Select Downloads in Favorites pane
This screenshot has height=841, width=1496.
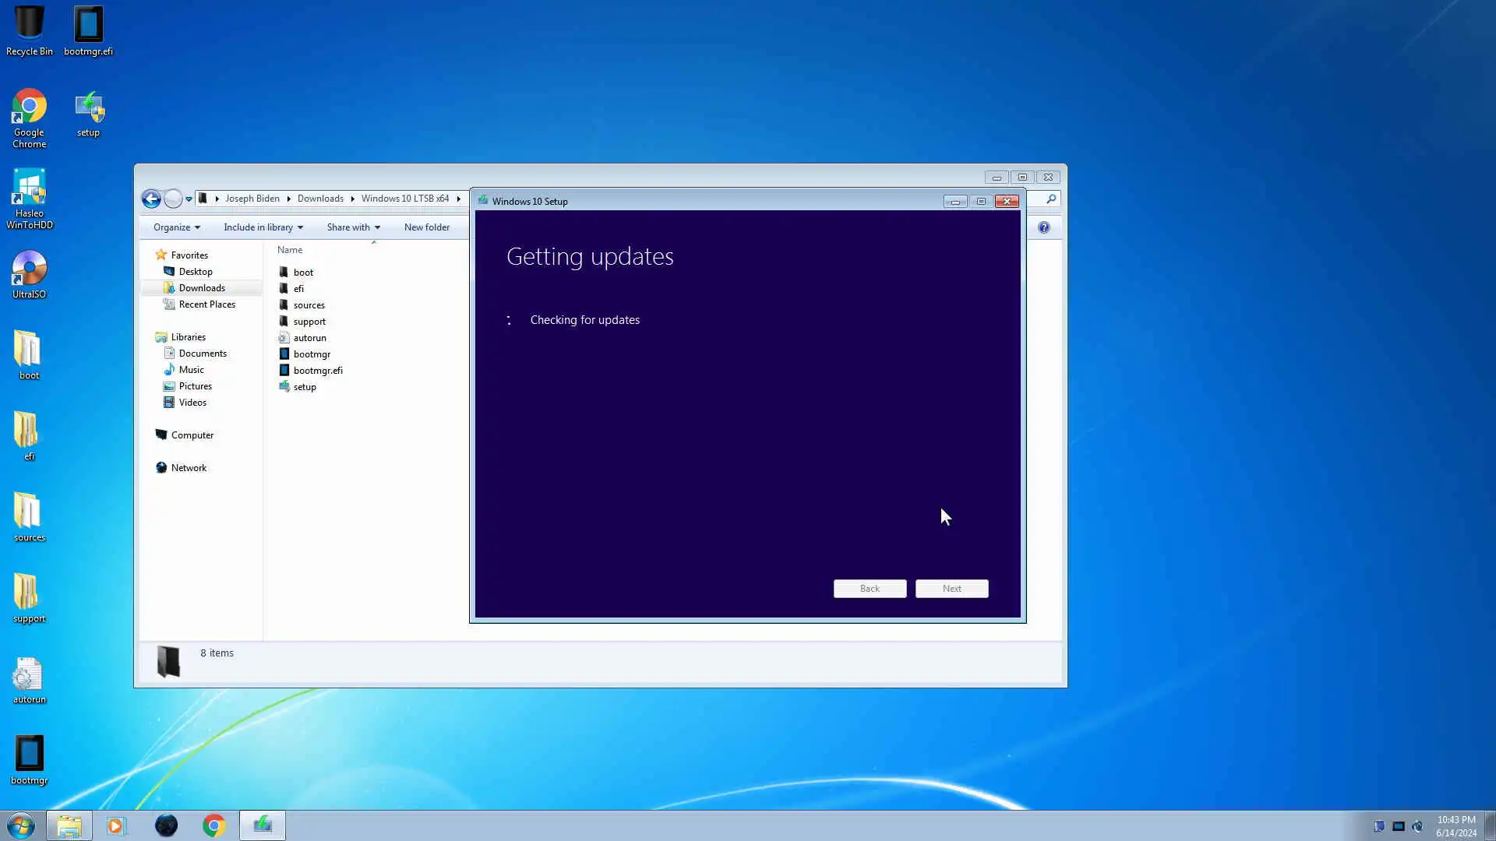coord(202,288)
